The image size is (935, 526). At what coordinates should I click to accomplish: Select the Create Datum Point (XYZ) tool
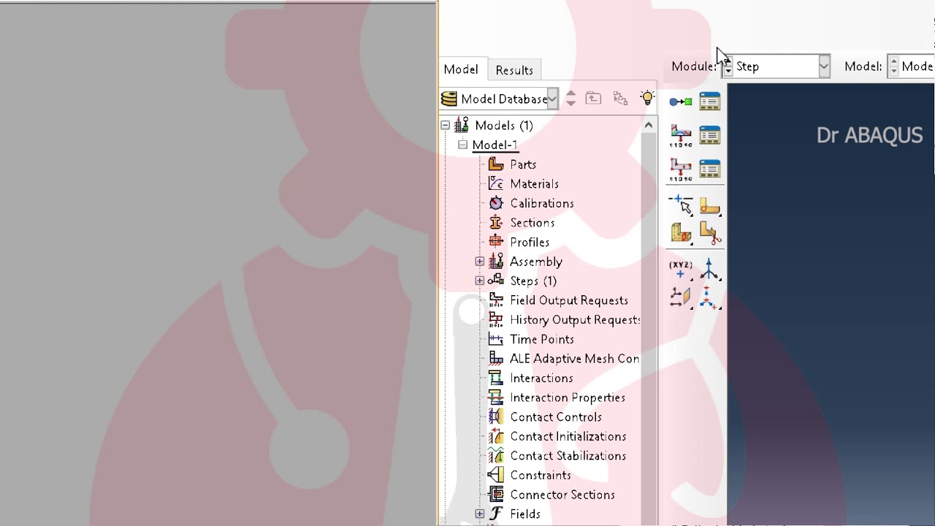tap(681, 269)
